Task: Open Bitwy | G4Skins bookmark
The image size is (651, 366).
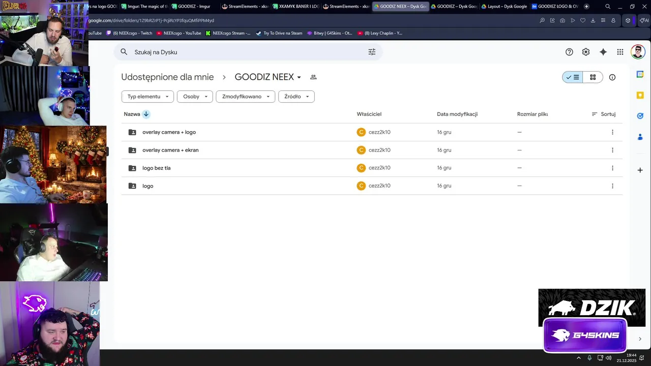Action: click(329, 33)
